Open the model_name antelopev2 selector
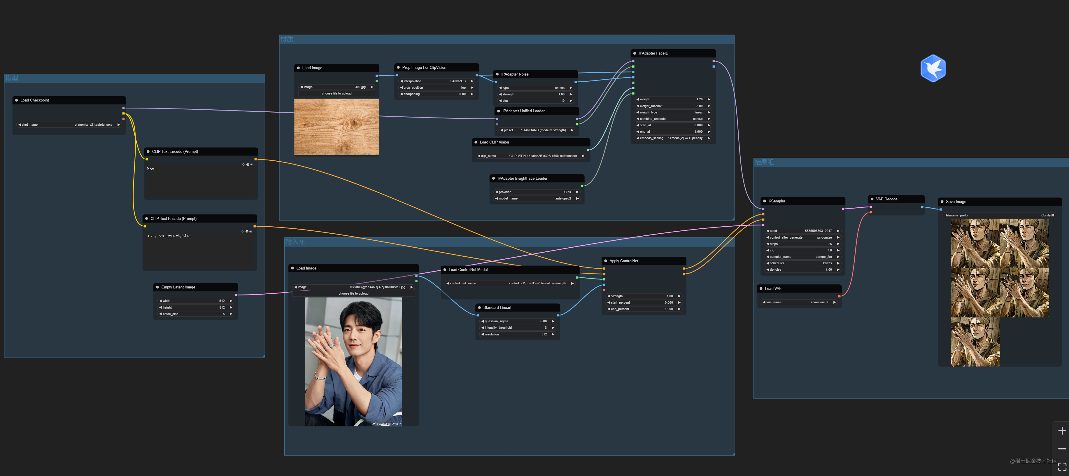This screenshot has width=1069, height=476. click(x=537, y=198)
